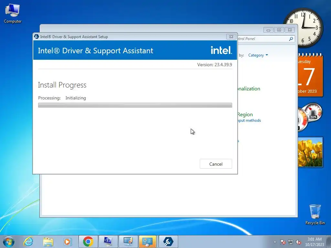Image resolution: width=331 pixels, height=248 pixels.
Task: Click the Processing: Initializing status text
Action: coord(62,98)
